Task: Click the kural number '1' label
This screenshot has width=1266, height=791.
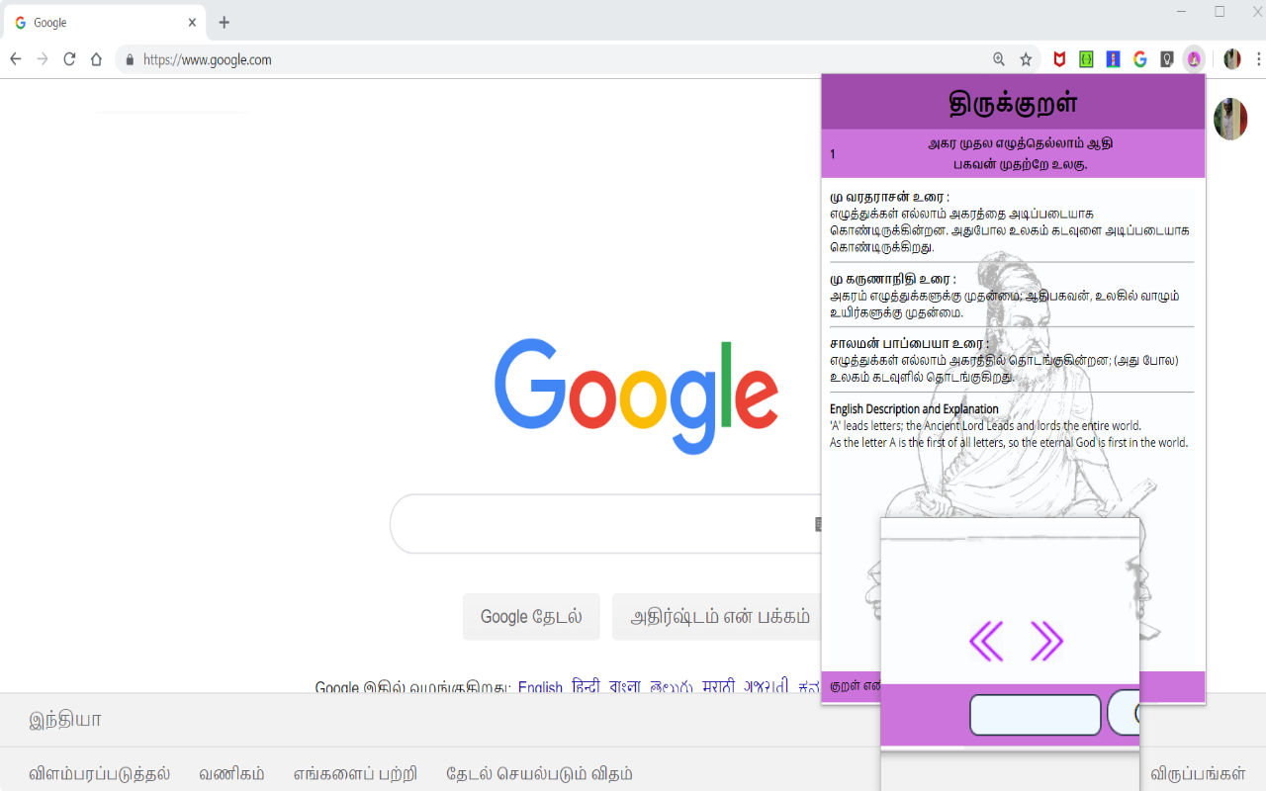Action: 833,153
